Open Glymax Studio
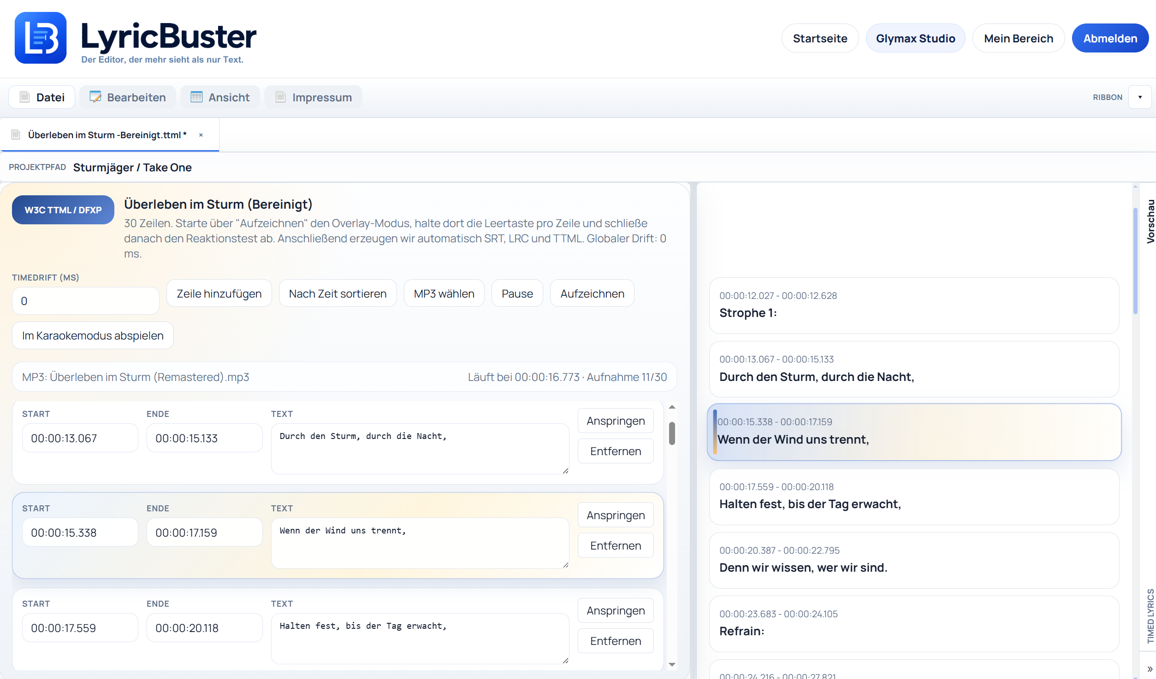This screenshot has width=1156, height=679. (915, 38)
